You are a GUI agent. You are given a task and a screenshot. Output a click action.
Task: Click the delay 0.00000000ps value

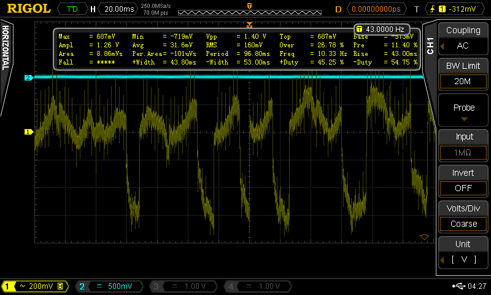pyautogui.click(x=376, y=9)
